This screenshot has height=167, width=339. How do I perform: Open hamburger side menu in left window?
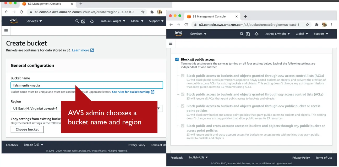6,31
